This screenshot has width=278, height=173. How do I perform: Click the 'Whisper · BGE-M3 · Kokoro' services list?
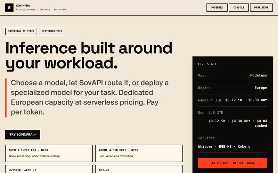pyautogui.click(x=224, y=146)
